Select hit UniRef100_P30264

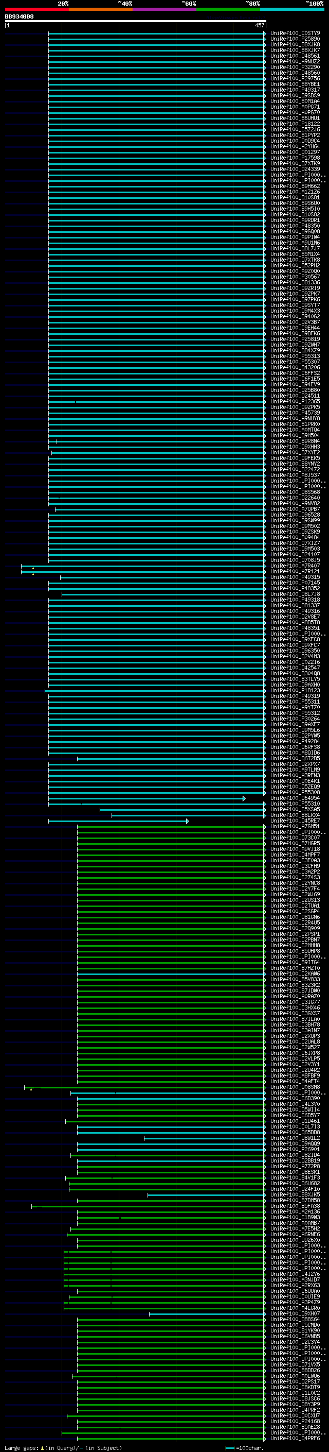point(295,719)
